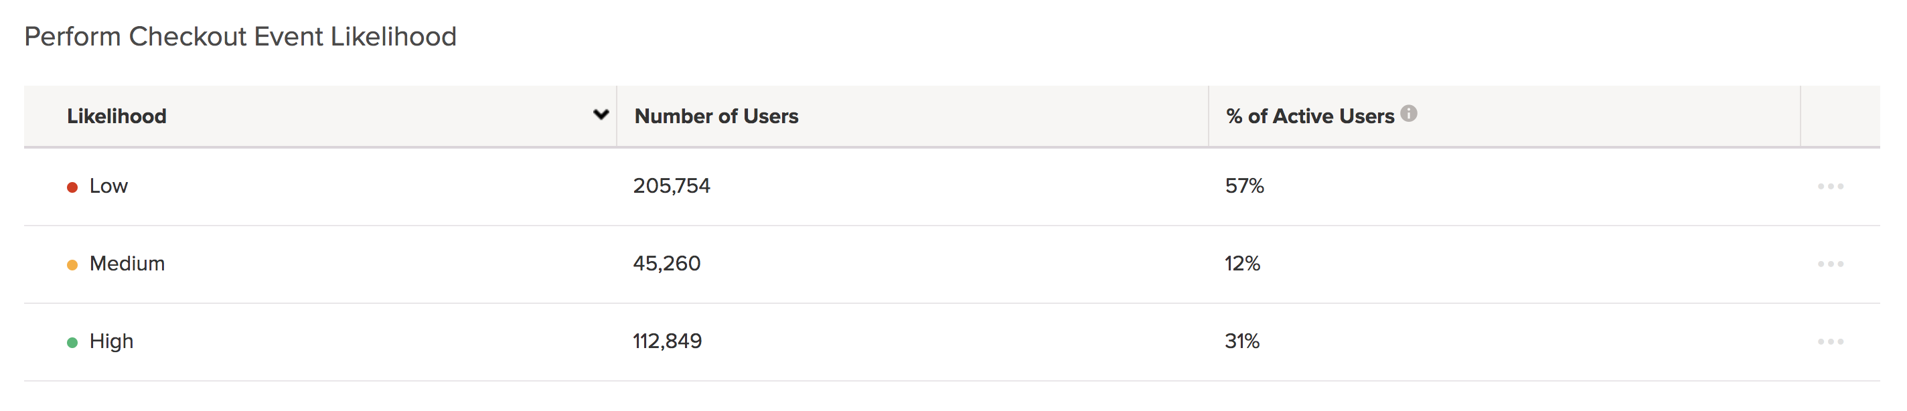Open the more options menu for Medium row

[x=1830, y=264]
